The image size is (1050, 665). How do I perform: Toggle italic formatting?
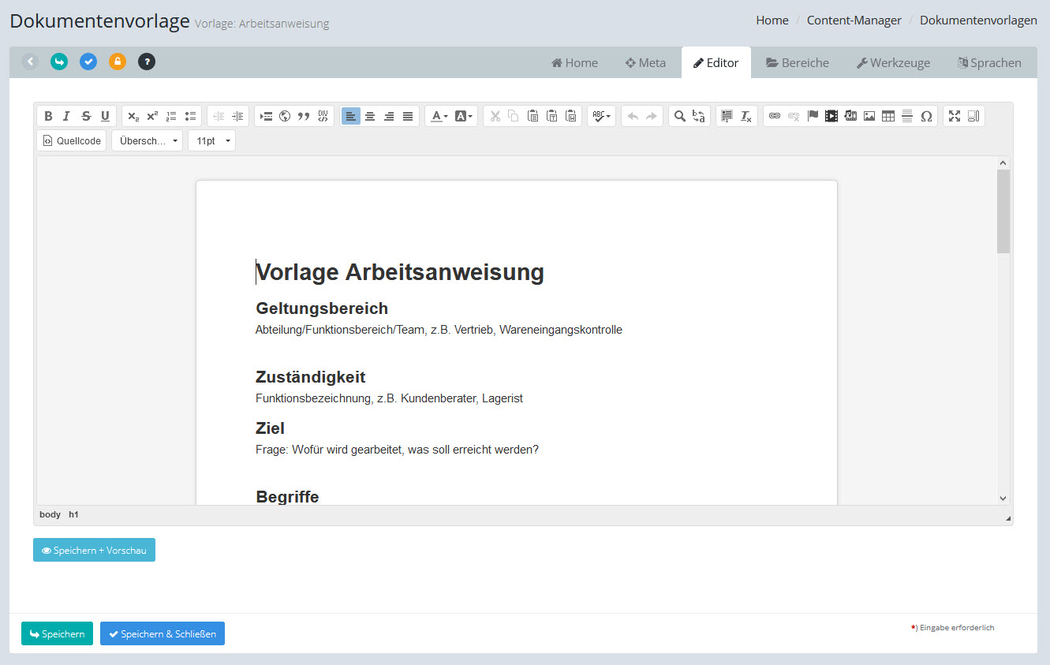67,116
